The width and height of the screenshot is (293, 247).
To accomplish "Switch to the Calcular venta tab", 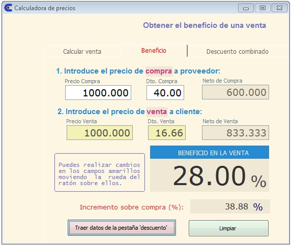I will pos(82,51).
